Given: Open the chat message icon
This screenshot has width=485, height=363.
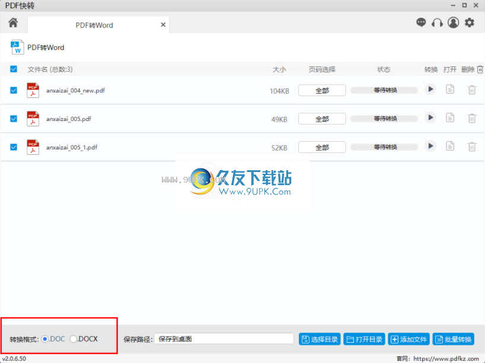Looking at the screenshot, I should (421, 23).
